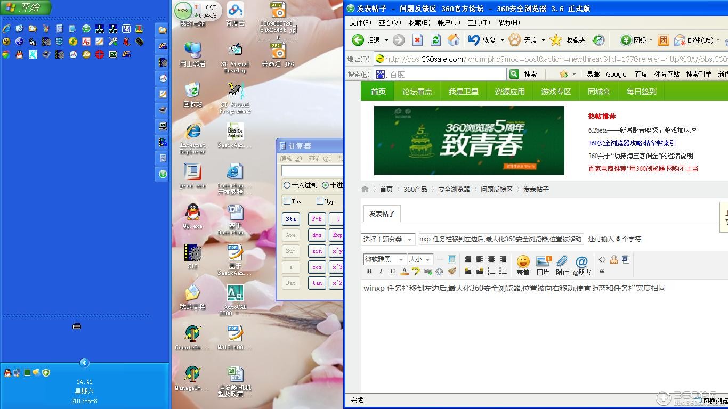Open the 工具(T) menu
This screenshot has width=728, height=409.
tap(479, 23)
